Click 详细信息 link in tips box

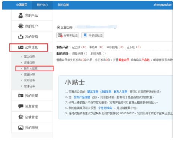click(106, 92)
